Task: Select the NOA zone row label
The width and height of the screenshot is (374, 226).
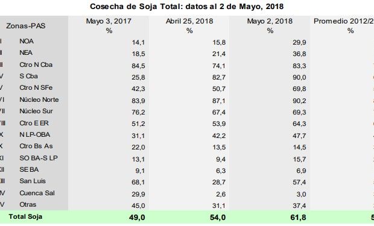Action: [27, 41]
